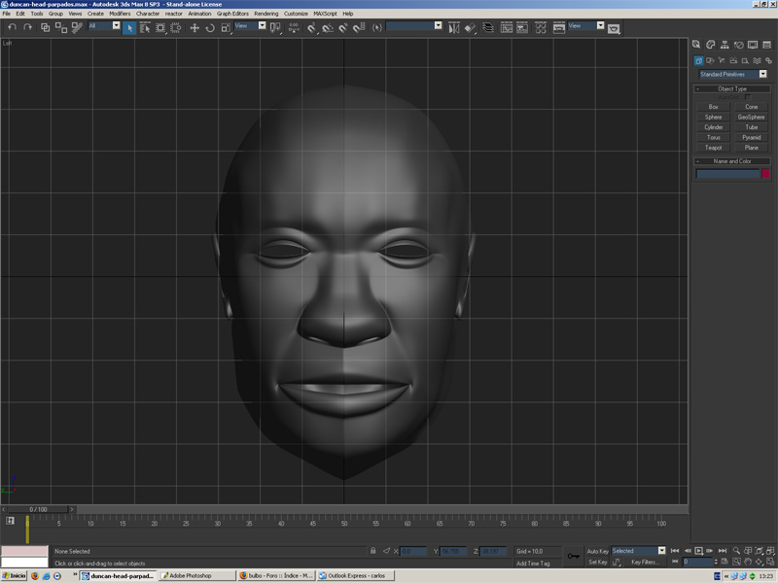Screen dimensions: 778x583
Task: Open the Modifiers menu
Action: click(120, 14)
